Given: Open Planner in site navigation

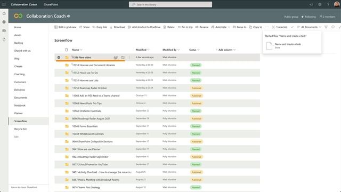Looking at the screenshot, I should tap(19, 113).
